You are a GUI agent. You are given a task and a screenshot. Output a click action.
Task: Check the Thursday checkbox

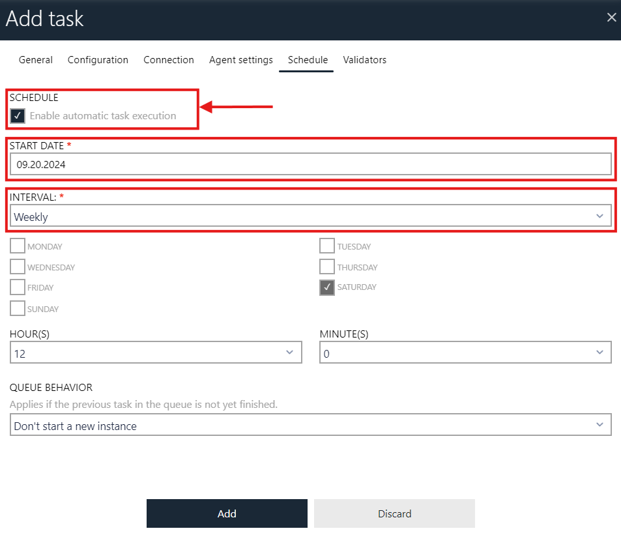[x=326, y=266]
